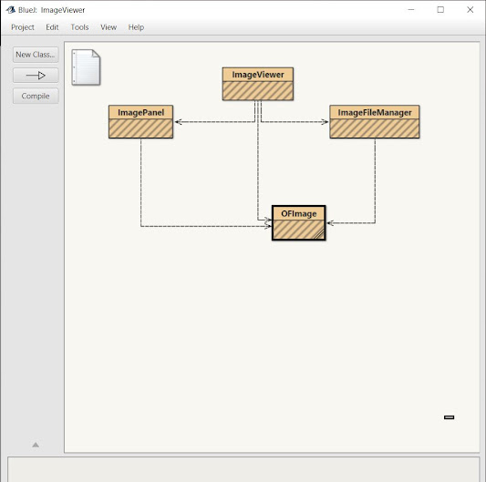
Task: Click the New Class... button
Action: point(36,55)
